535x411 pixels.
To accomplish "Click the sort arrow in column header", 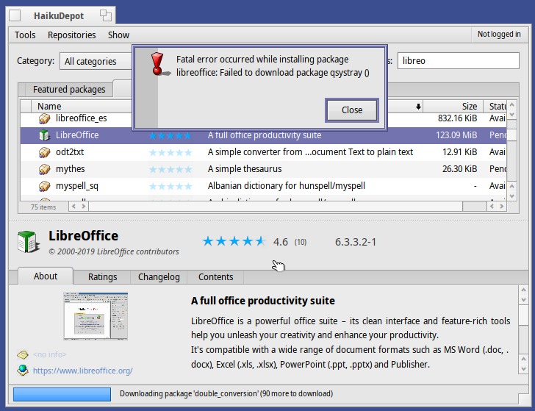I will point(418,107).
